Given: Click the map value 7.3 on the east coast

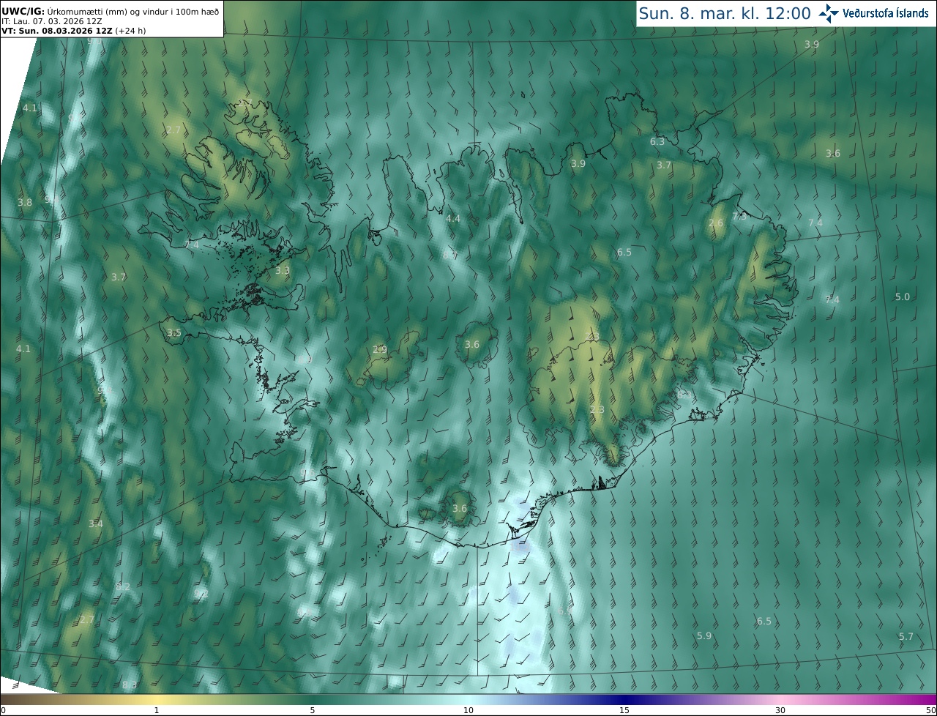Looking at the screenshot, I should [x=740, y=216].
